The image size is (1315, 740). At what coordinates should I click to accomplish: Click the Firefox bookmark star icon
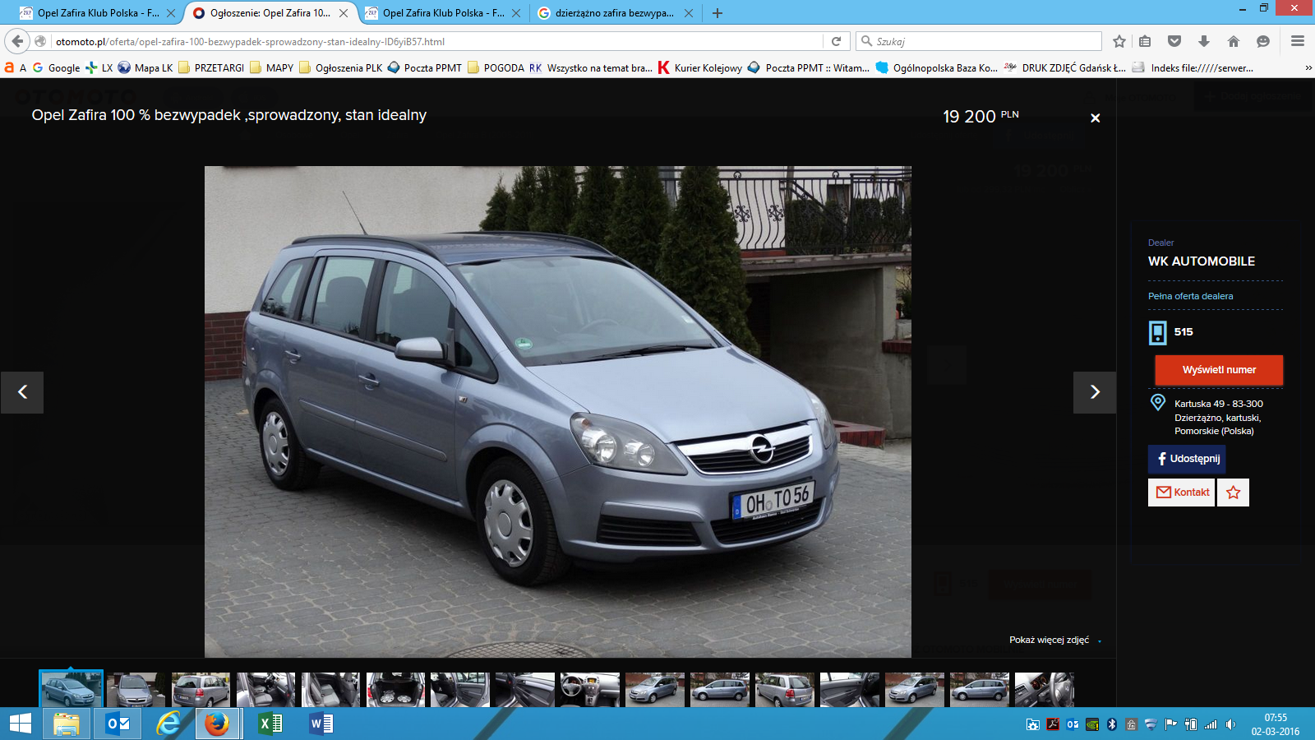click(1119, 41)
